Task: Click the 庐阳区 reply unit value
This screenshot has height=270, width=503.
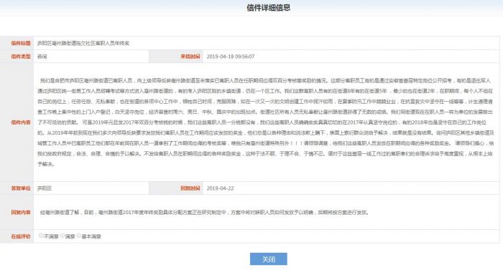Action: [45, 188]
